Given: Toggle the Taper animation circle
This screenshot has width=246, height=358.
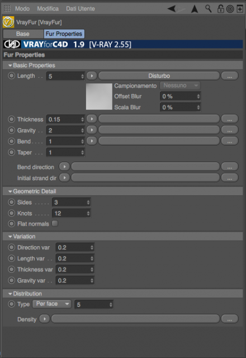Looking at the screenshot, I should coord(11,152).
